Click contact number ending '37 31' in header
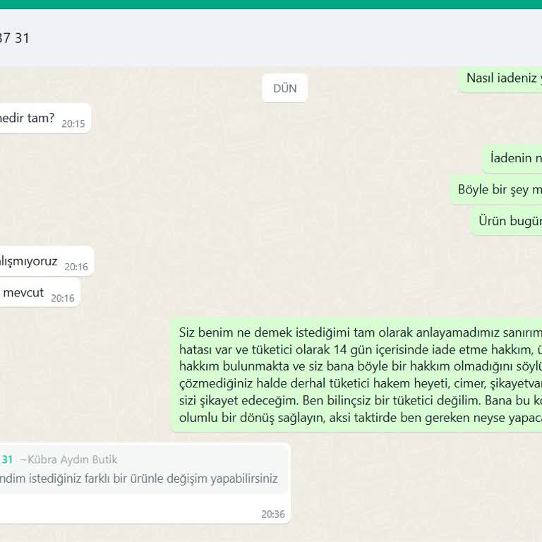542x542 pixels. [x=14, y=38]
